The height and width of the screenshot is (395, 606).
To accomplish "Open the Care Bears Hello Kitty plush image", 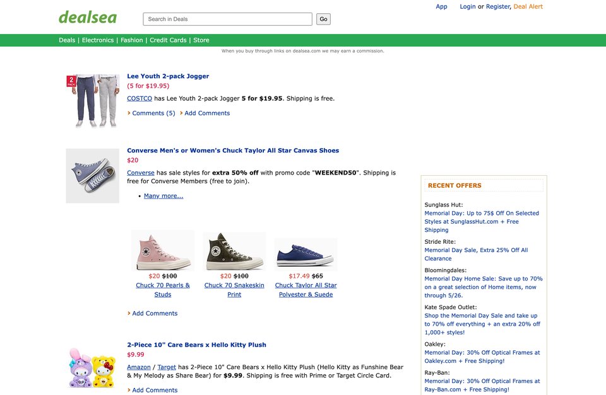I will pos(92,368).
